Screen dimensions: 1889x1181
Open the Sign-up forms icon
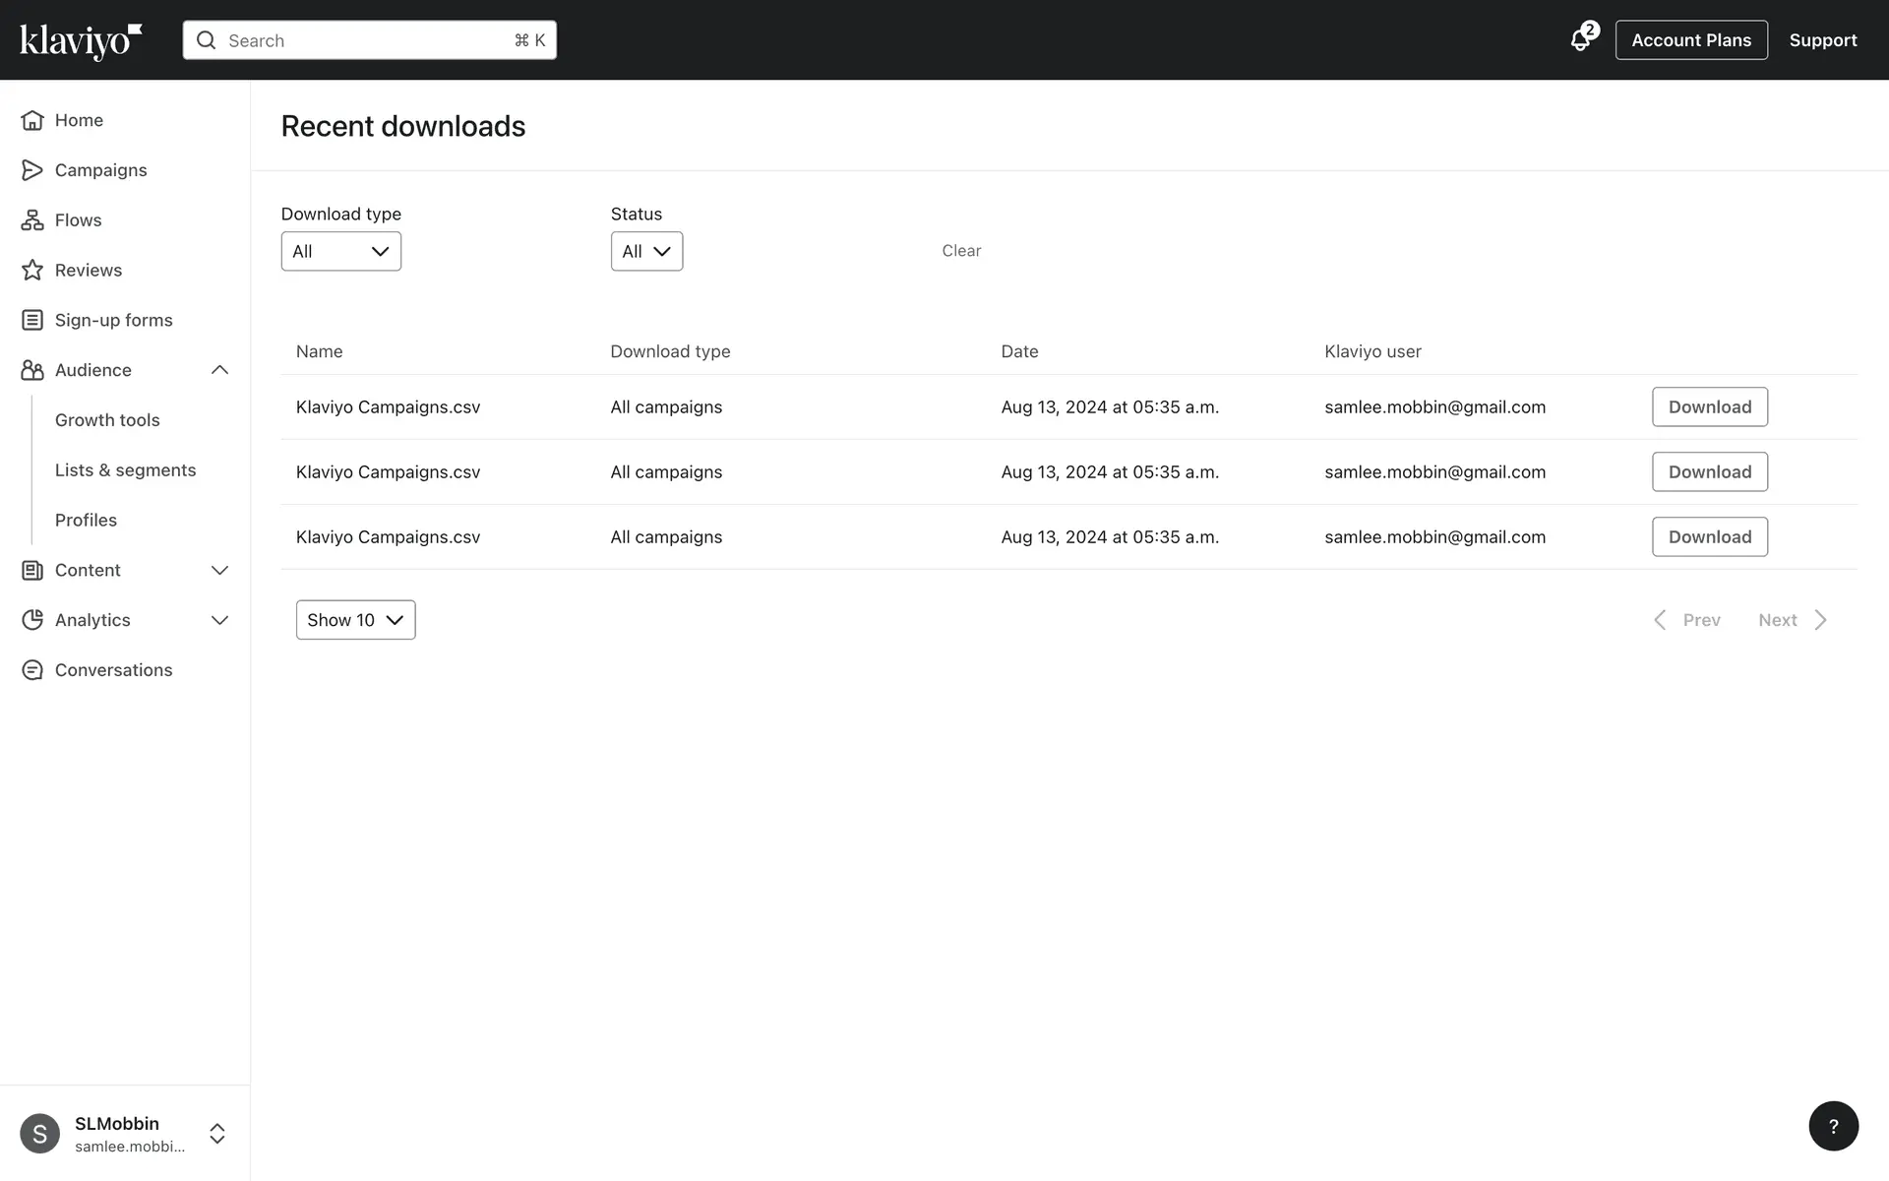tap(32, 321)
